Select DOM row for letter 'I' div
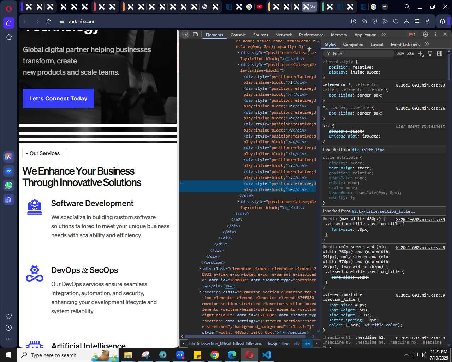Viewport: 452px width, 362px height. (x=280, y=80)
